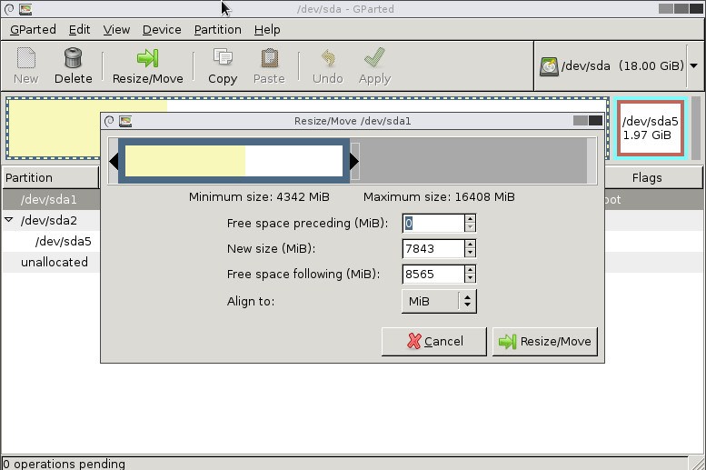Decrease Free space preceding value
Viewport: 706px width, 470px height.
470,226
